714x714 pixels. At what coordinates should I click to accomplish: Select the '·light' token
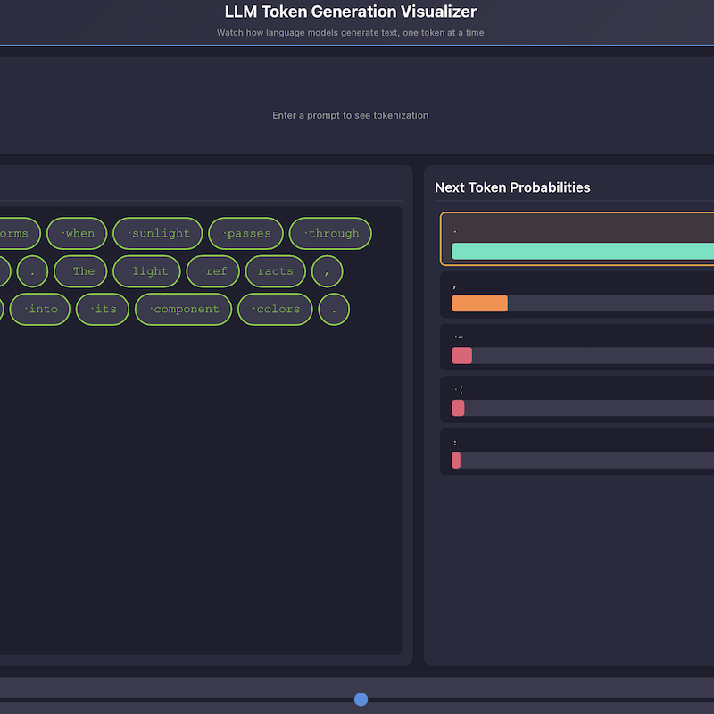tap(146, 271)
